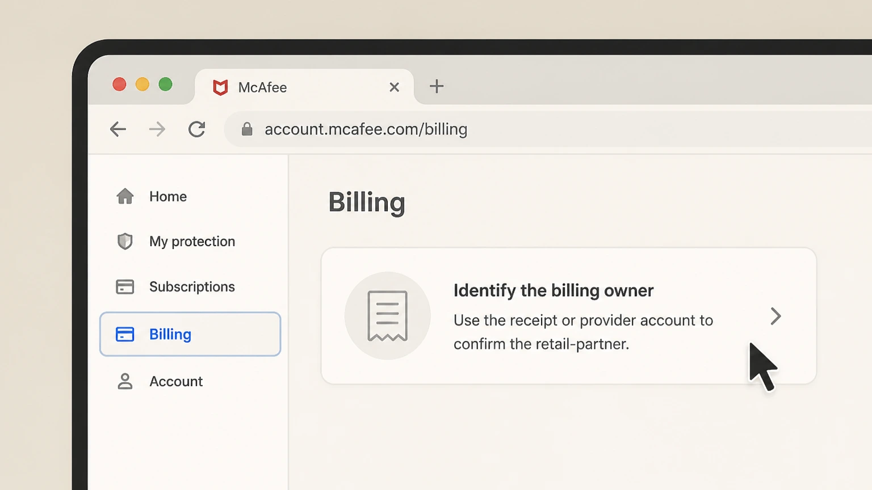The image size is (872, 490).
Task: Click the green maximize window button
Action: [x=165, y=85]
